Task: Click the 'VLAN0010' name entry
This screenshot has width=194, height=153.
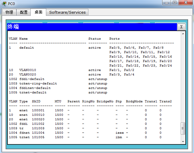Action: (x=27, y=70)
